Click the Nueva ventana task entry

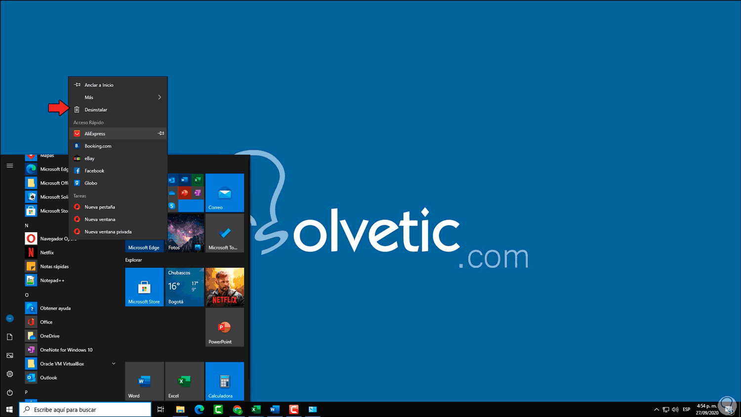pos(118,219)
